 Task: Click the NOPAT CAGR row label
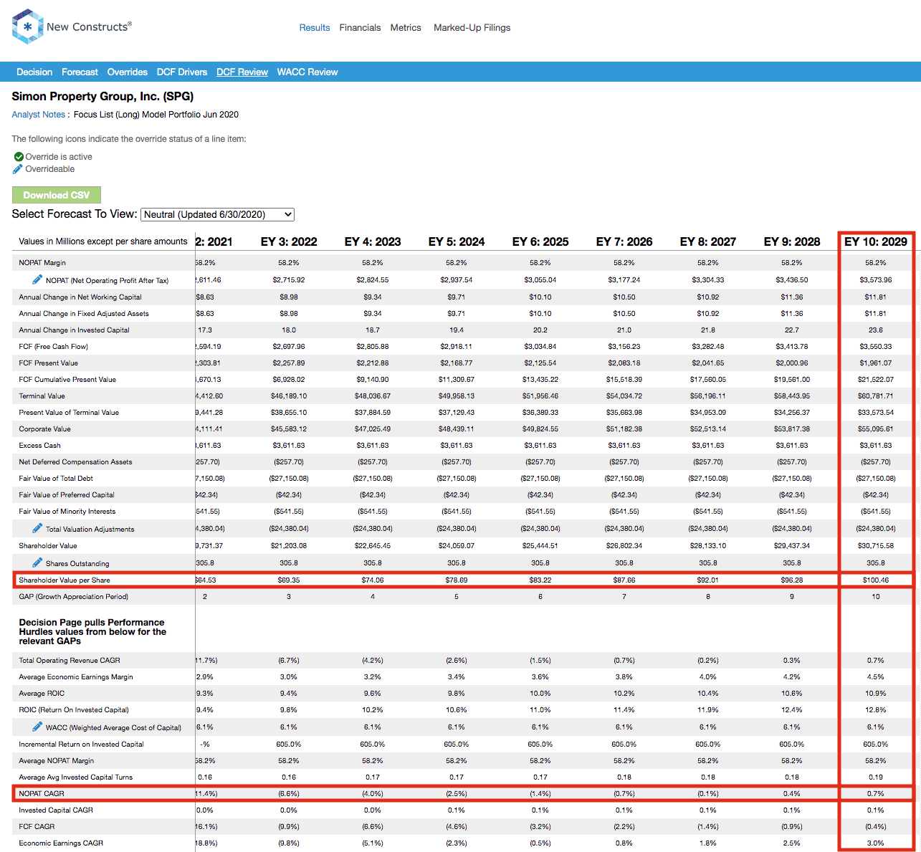click(42, 794)
